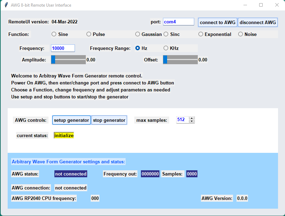The height and width of the screenshot is (216, 285).
Task: Maximize the AWG Remote User Interface window
Action: (261, 5)
